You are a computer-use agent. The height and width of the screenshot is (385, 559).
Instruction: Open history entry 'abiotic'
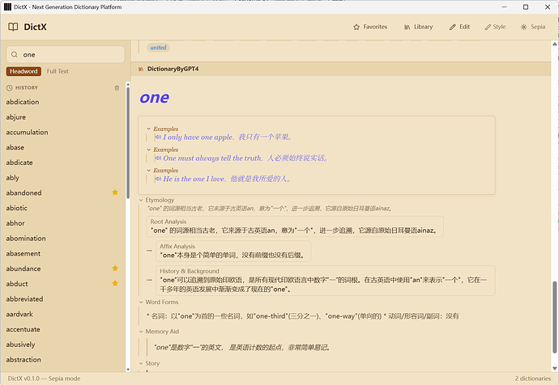coord(17,208)
